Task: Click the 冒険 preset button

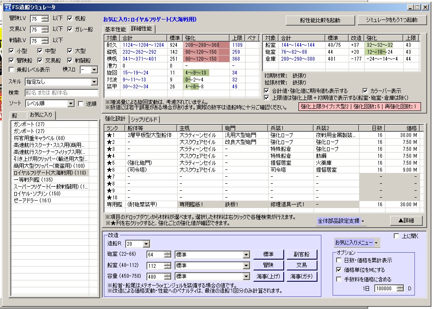Action: pyautogui.click(x=268, y=265)
